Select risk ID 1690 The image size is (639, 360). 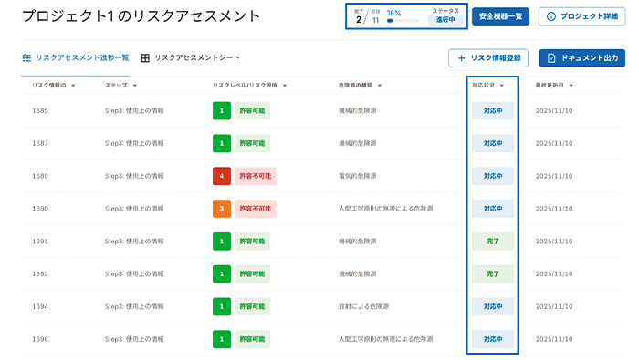40,209
